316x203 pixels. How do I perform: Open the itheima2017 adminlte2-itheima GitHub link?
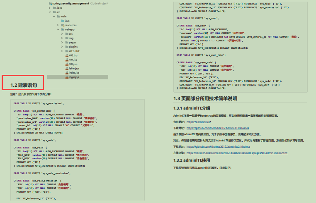(x=218, y=147)
